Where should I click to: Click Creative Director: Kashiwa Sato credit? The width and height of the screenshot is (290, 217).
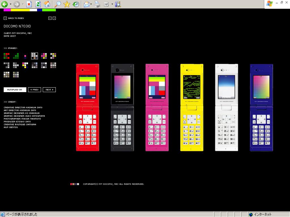coord(23,107)
